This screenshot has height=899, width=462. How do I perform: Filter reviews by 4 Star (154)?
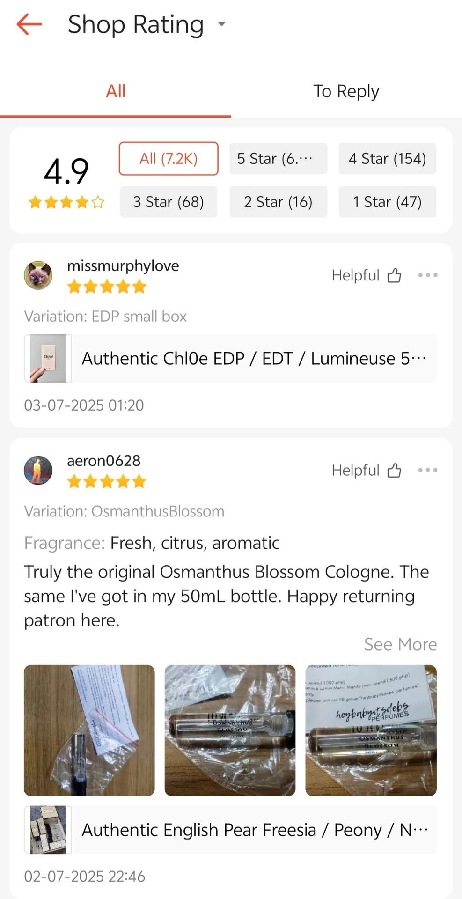coord(387,159)
